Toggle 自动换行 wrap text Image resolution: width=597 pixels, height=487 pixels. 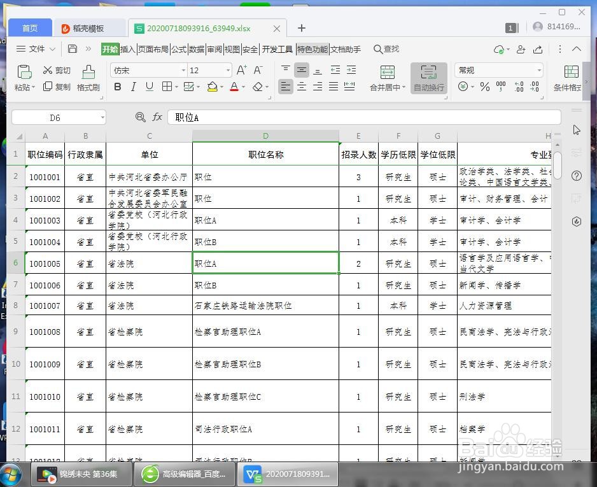tap(428, 79)
